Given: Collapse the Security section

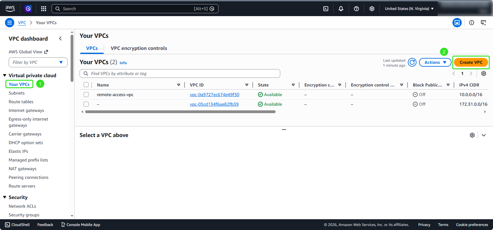Looking at the screenshot, I should click(5, 197).
